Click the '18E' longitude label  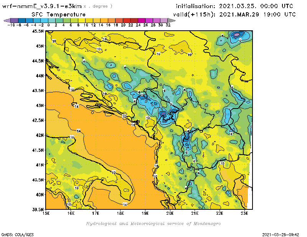120,213
